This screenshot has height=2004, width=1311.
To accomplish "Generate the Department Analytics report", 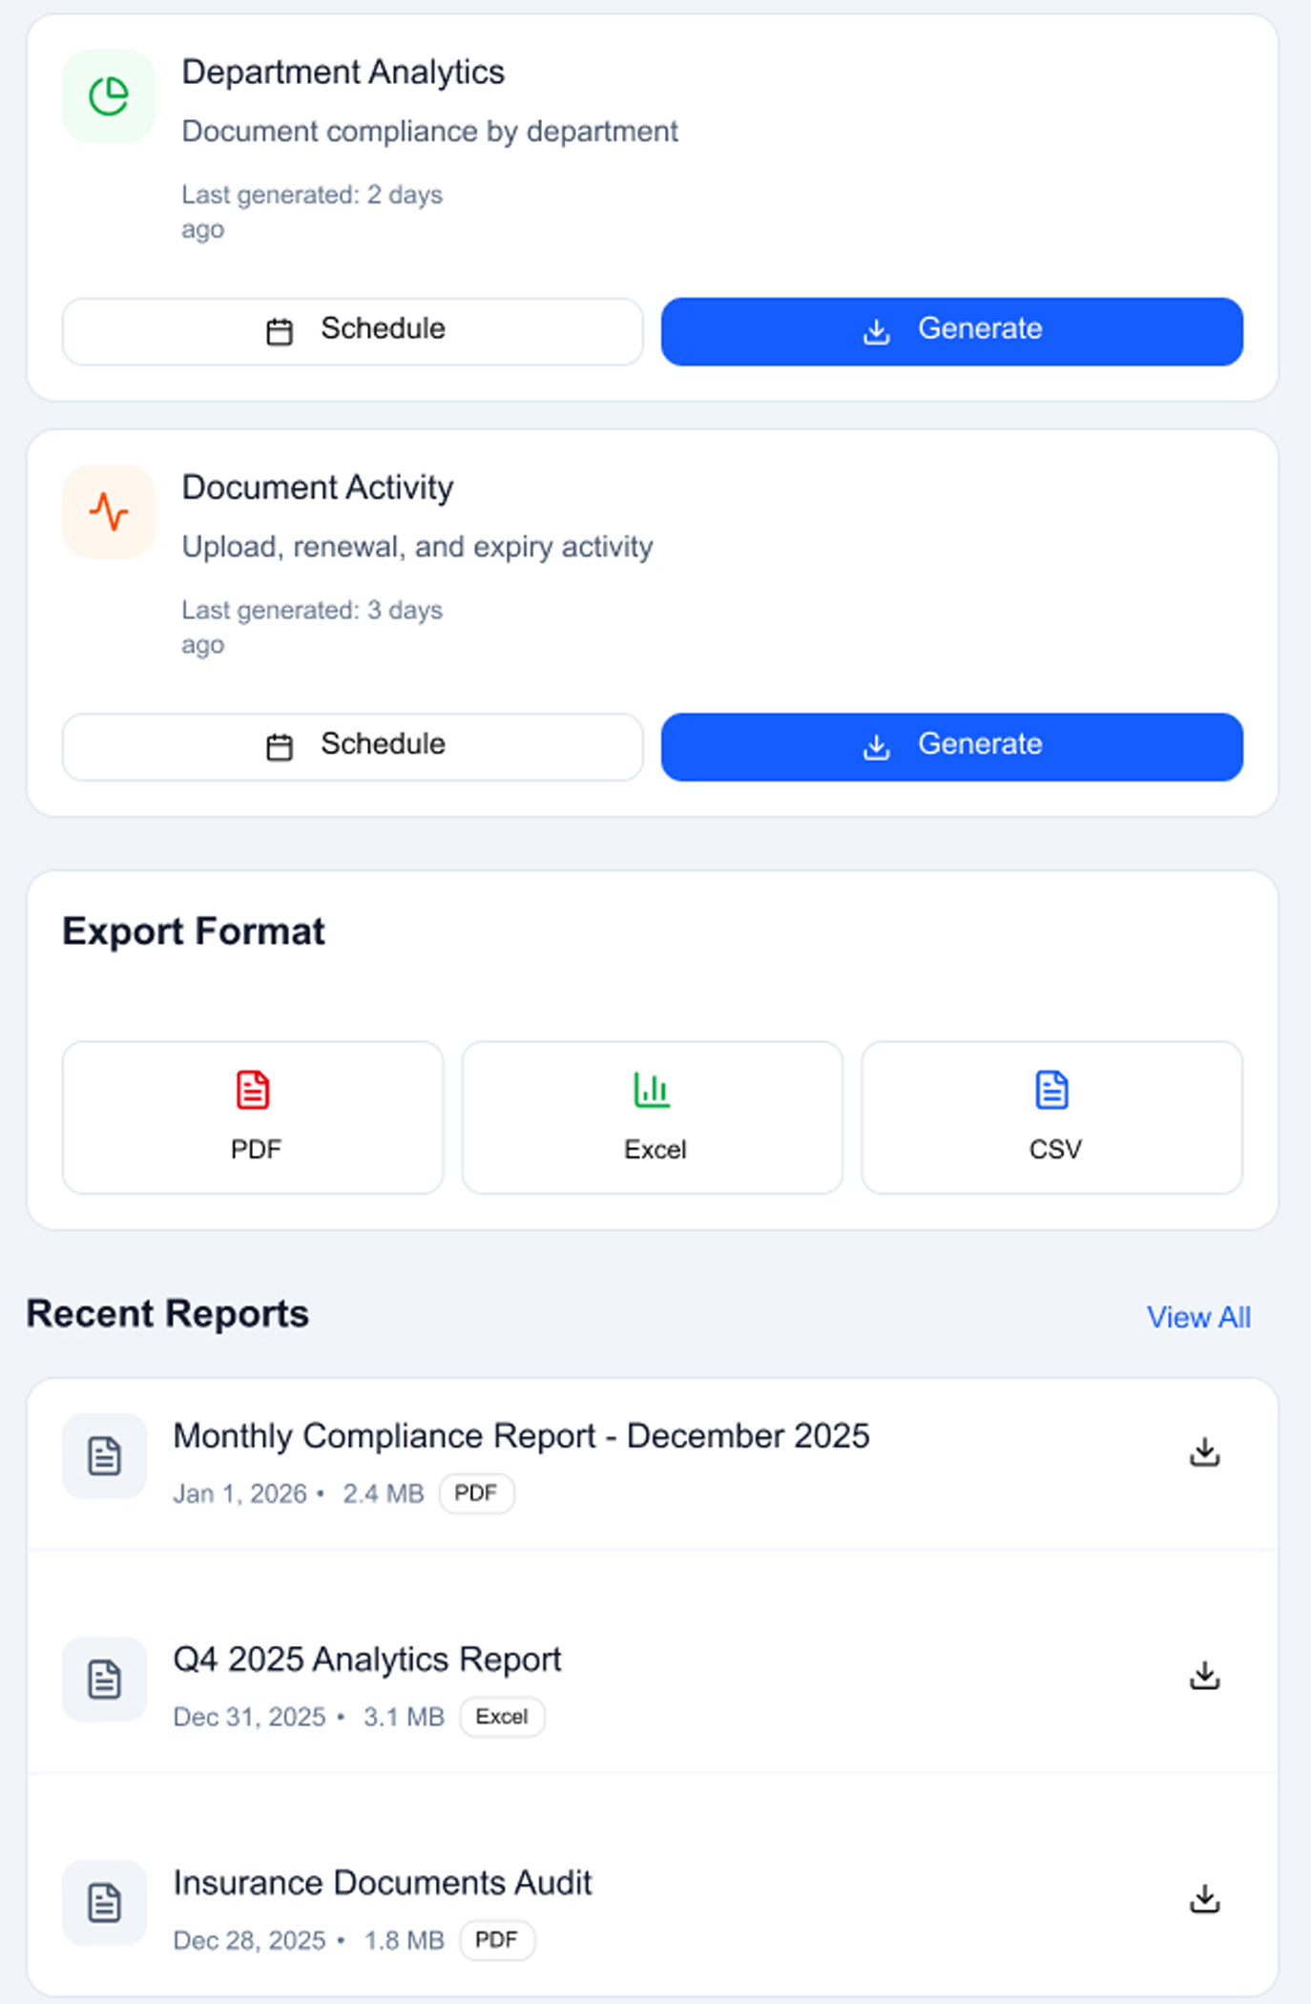I will click(x=951, y=331).
